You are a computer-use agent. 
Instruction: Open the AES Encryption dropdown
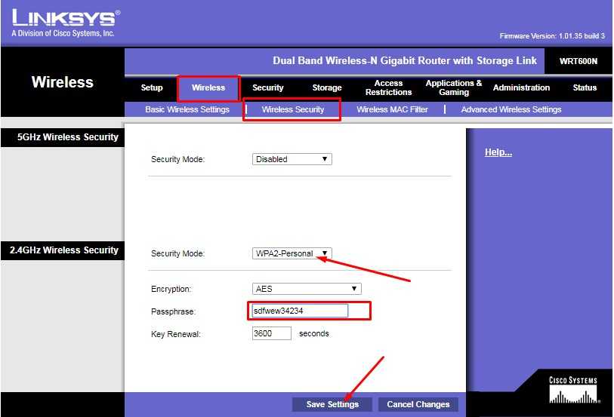[306, 289]
